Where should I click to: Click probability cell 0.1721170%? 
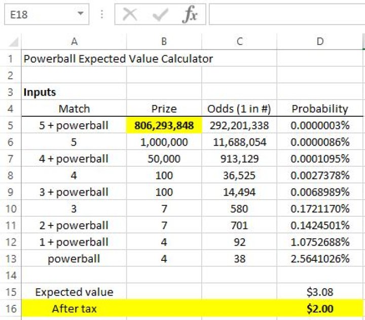(320, 209)
